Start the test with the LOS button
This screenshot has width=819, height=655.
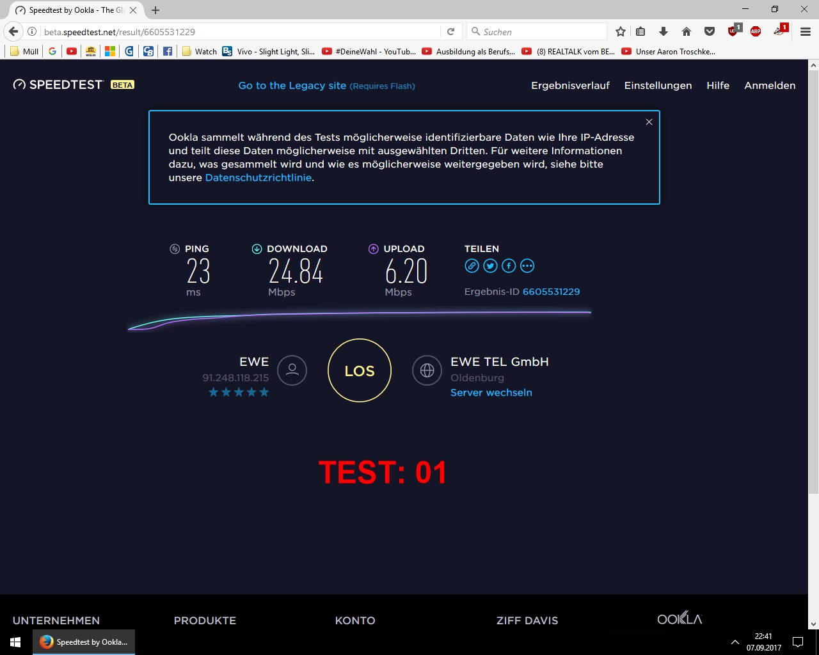360,370
